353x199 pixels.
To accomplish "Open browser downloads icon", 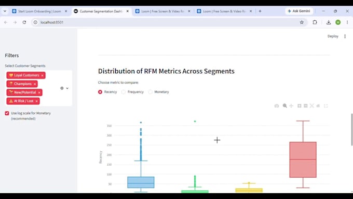I will (x=329, y=22).
